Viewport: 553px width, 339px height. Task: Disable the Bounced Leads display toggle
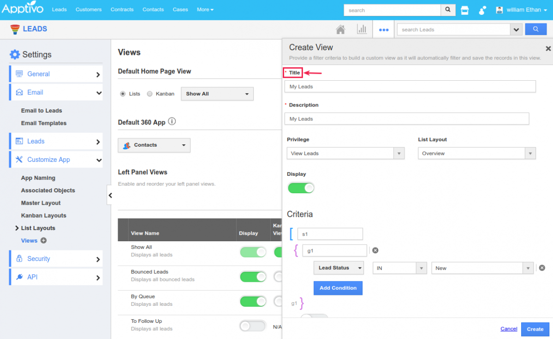[x=253, y=277]
